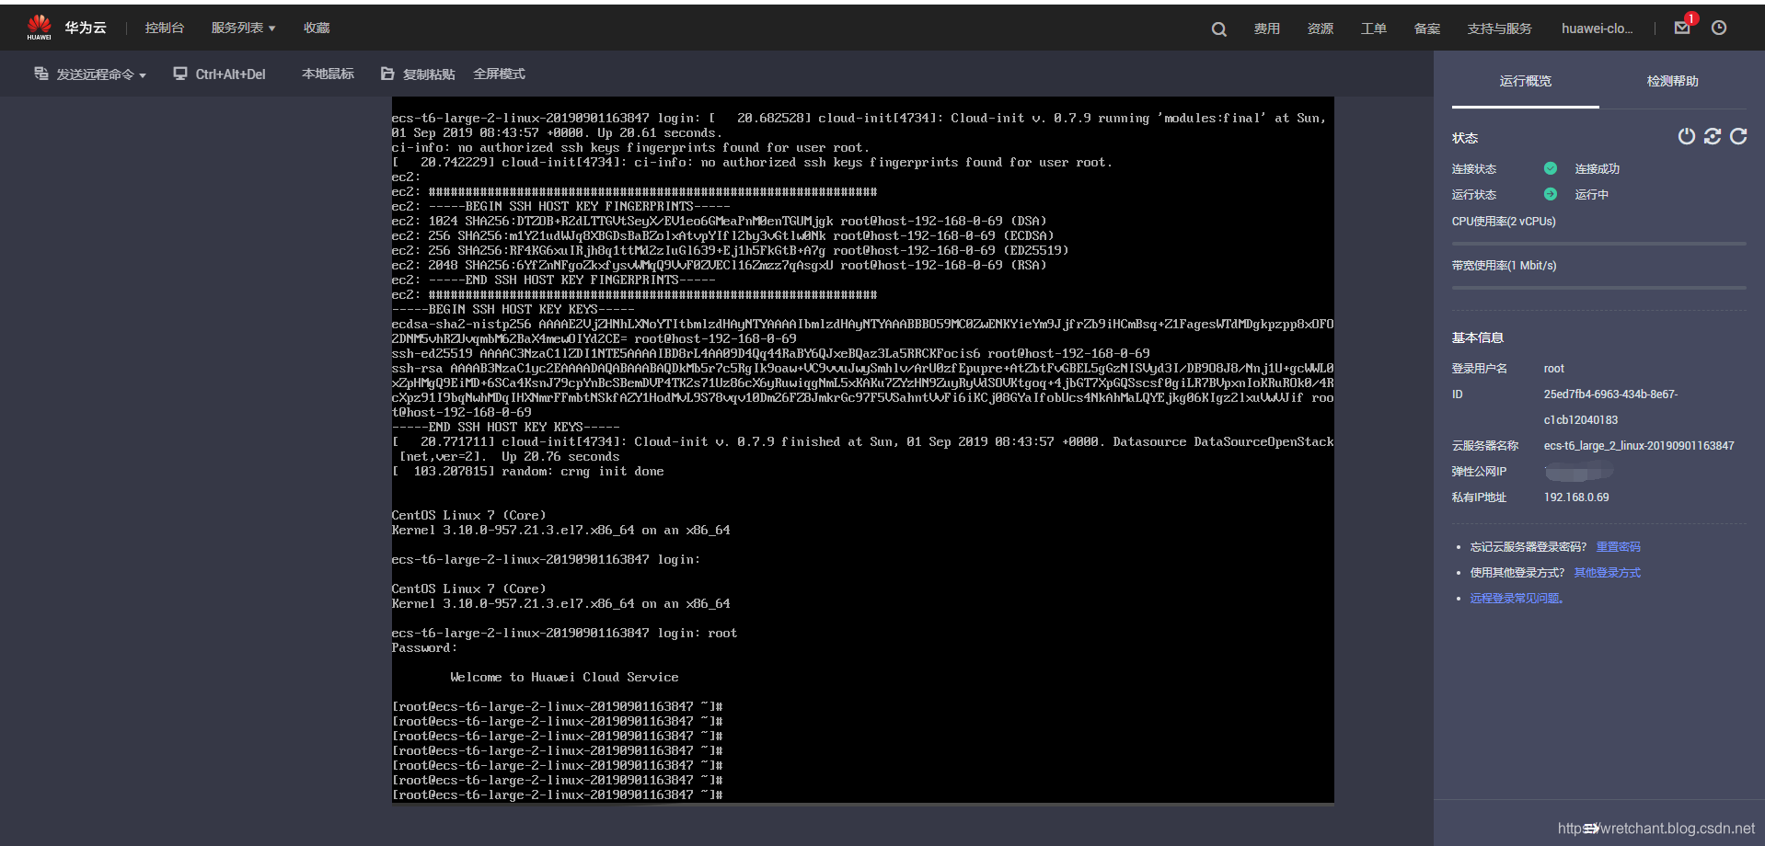Click the refresh status icon
This screenshot has width=1765, height=846.
(x=1738, y=136)
